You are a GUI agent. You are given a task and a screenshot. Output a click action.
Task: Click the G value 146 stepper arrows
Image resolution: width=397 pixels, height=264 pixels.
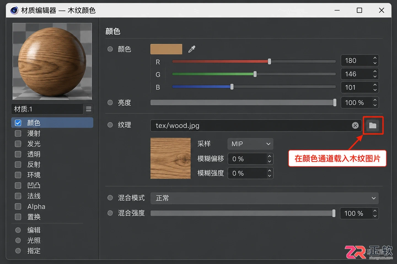(x=375, y=74)
